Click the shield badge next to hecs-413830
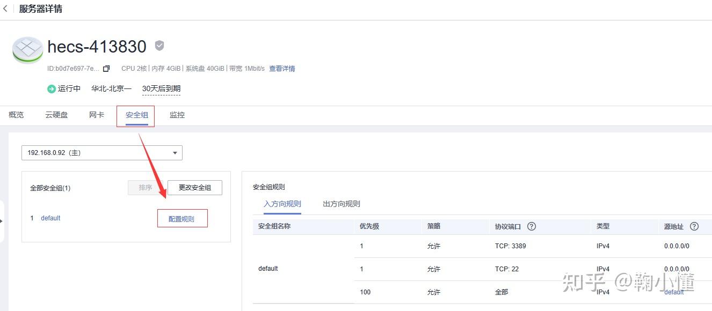Image resolution: width=712 pixels, height=311 pixels. point(159,46)
